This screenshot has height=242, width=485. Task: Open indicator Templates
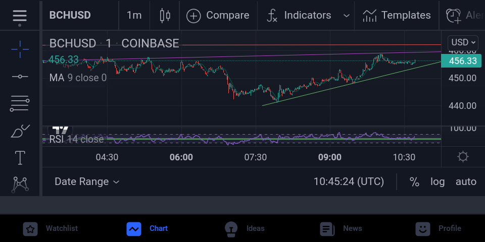pos(397,16)
